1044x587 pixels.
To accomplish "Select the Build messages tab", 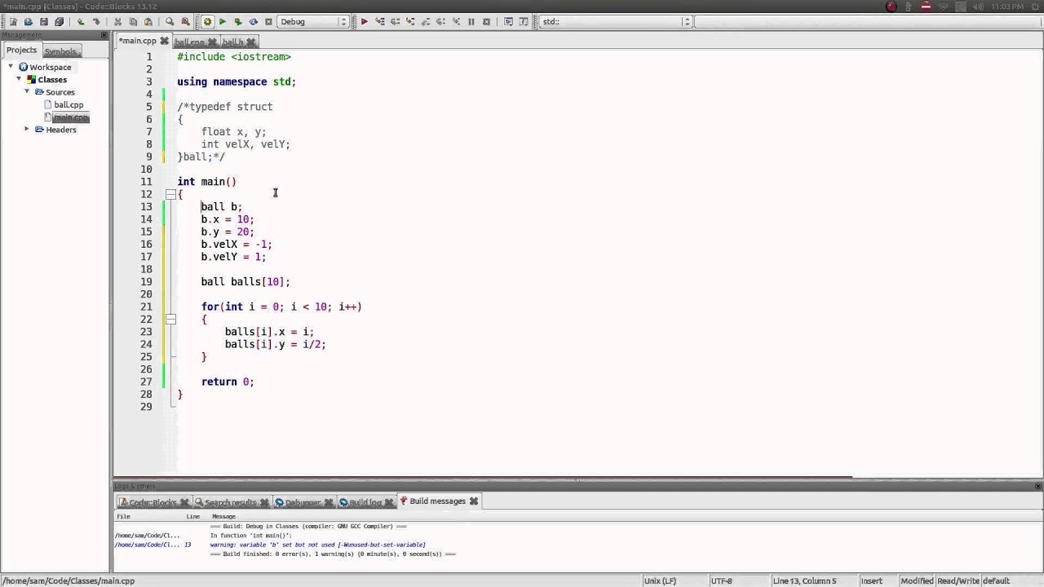I will [438, 501].
